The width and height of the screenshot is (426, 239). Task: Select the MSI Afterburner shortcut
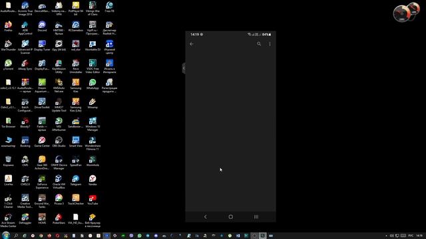[59, 124]
